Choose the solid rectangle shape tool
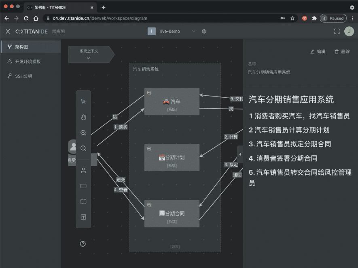358x268 pixels. click(x=83, y=186)
